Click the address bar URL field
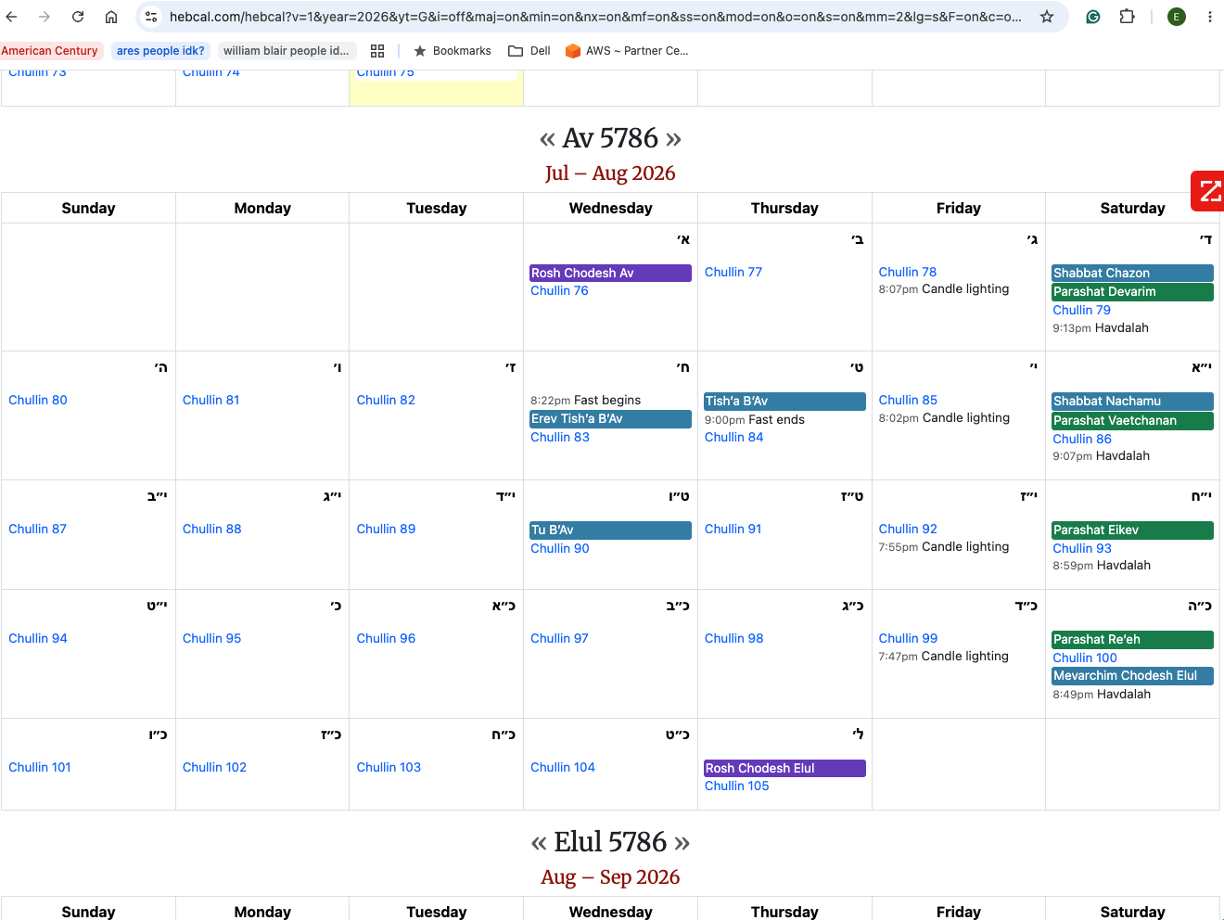 click(595, 17)
